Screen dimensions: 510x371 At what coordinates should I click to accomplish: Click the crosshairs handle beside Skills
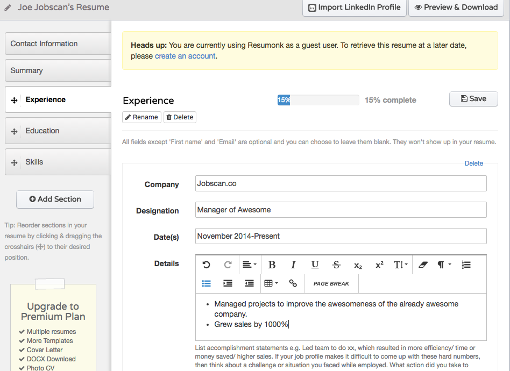coord(15,162)
